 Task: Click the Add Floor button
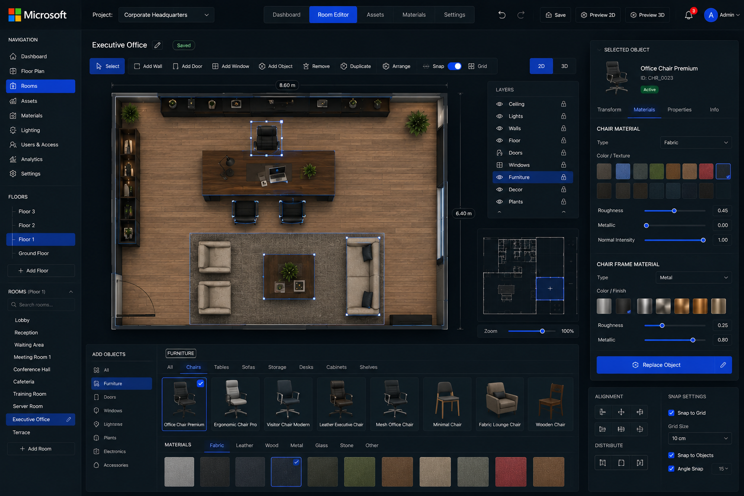pos(41,271)
